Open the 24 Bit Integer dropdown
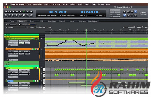Viewport: 151px width, 97px height. (115, 14)
